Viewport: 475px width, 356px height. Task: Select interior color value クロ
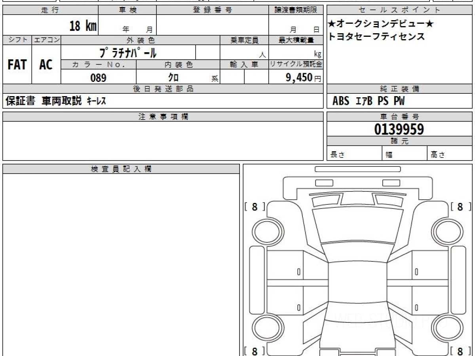tap(173, 77)
